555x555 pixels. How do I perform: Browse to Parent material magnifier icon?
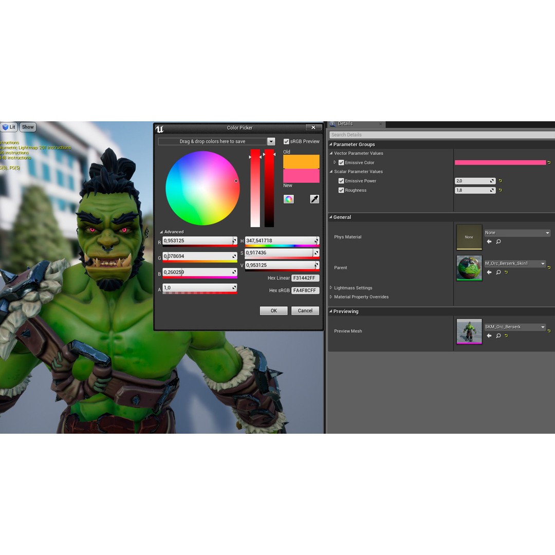498,272
